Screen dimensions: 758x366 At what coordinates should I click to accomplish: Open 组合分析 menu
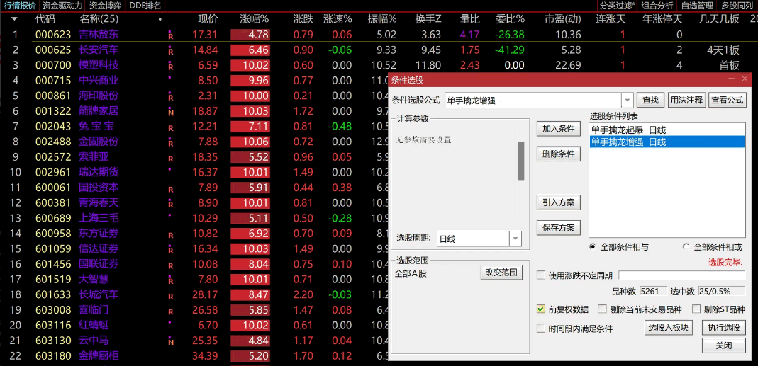657,6
